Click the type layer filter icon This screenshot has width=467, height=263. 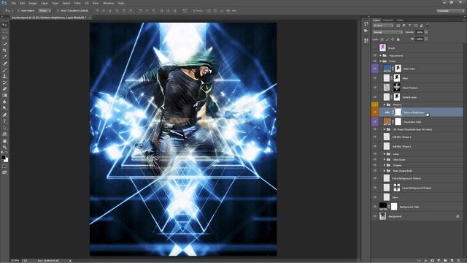click(410, 26)
